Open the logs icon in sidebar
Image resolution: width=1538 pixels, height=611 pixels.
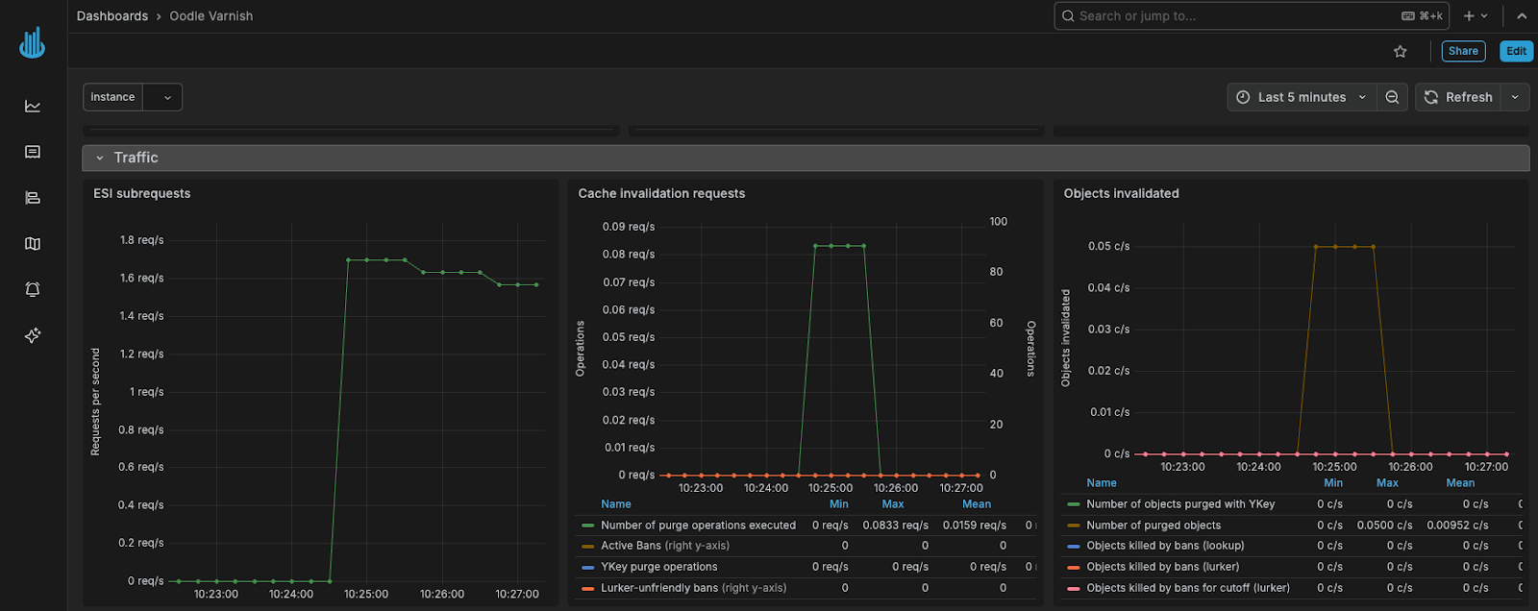coord(33,152)
